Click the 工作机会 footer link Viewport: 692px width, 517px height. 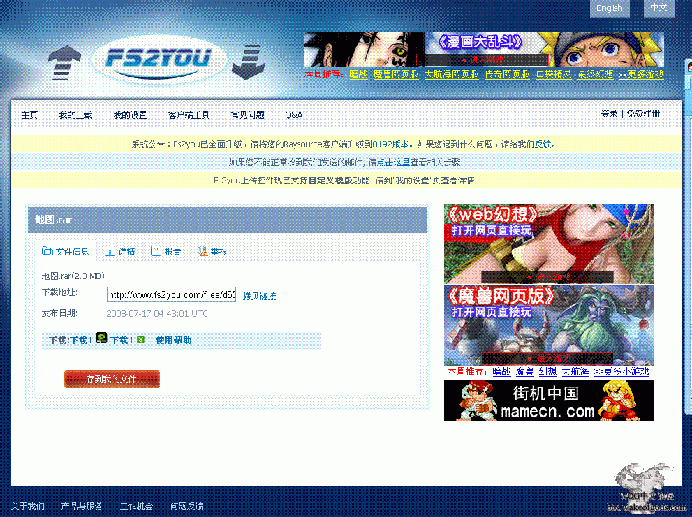[x=136, y=506]
